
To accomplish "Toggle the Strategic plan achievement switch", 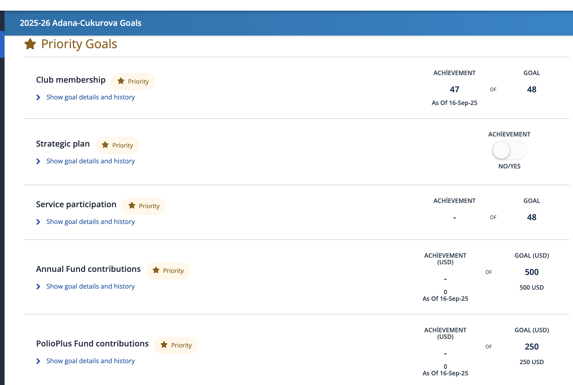I will [x=509, y=150].
